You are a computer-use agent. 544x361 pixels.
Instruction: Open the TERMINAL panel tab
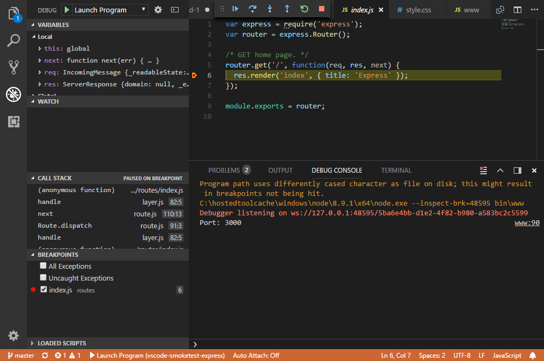click(396, 171)
